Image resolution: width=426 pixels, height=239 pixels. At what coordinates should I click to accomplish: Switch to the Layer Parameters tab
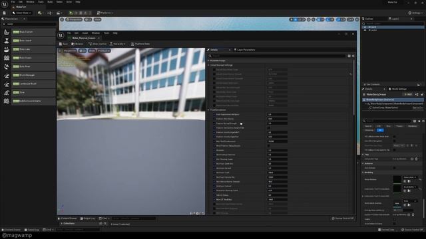(x=244, y=50)
